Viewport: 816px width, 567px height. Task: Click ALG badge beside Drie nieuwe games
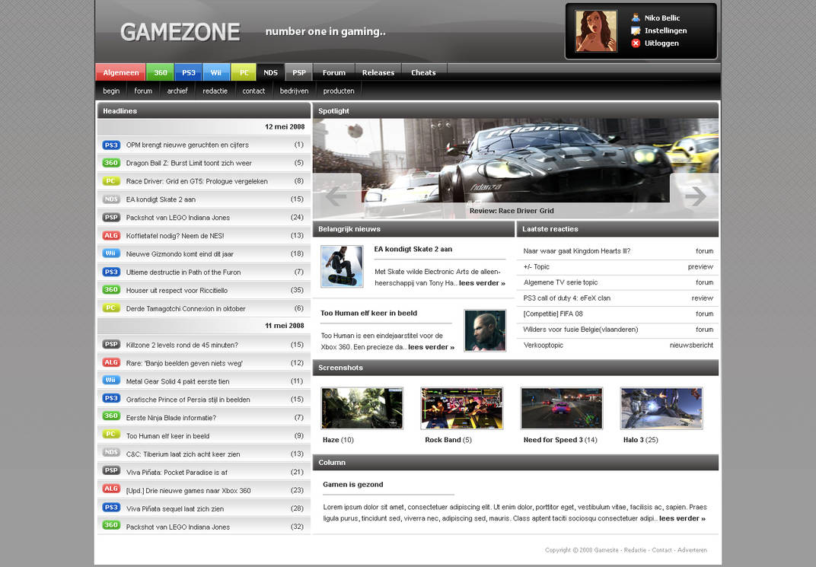(x=111, y=489)
